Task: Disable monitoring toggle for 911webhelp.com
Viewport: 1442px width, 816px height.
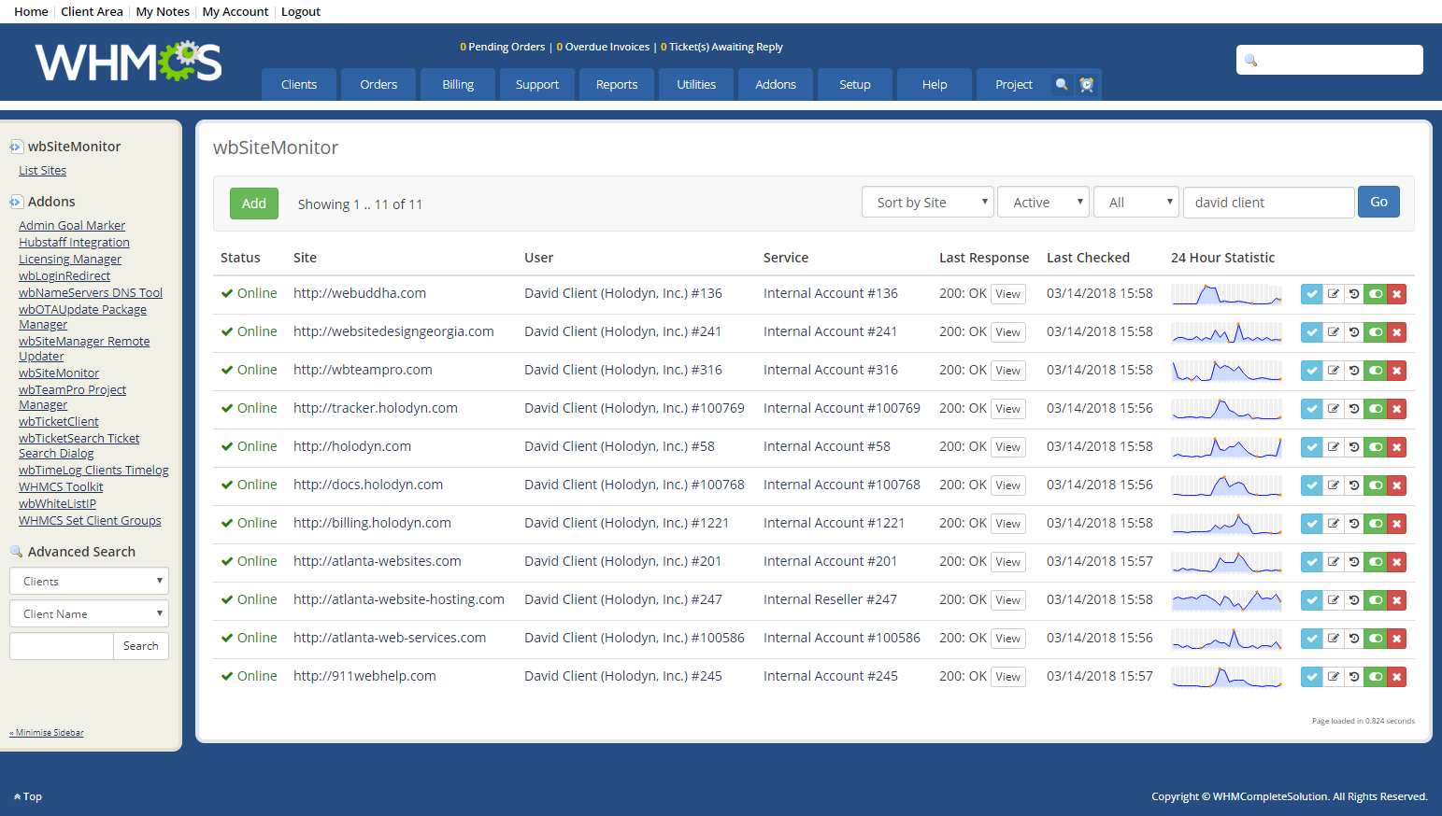Action: [1376, 676]
